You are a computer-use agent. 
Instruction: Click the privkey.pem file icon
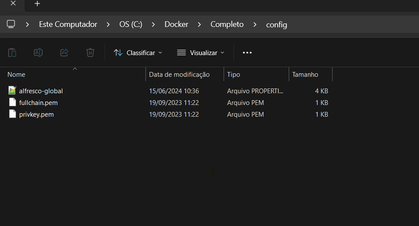tap(12, 115)
